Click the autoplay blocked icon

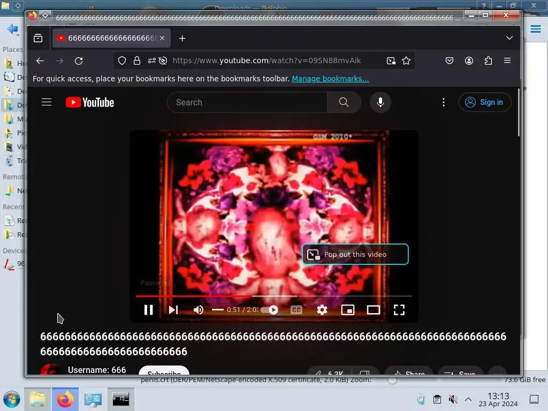(x=163, y=61)
